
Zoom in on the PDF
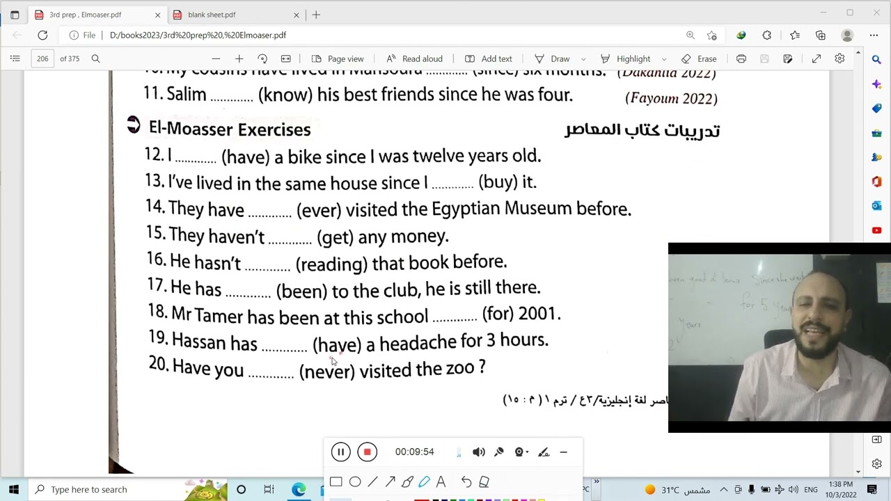pos(239,59)
